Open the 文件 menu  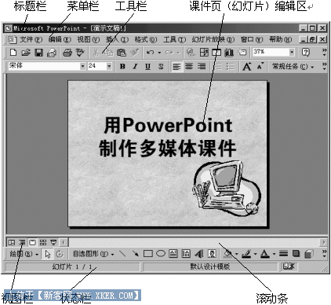(31, 39)
